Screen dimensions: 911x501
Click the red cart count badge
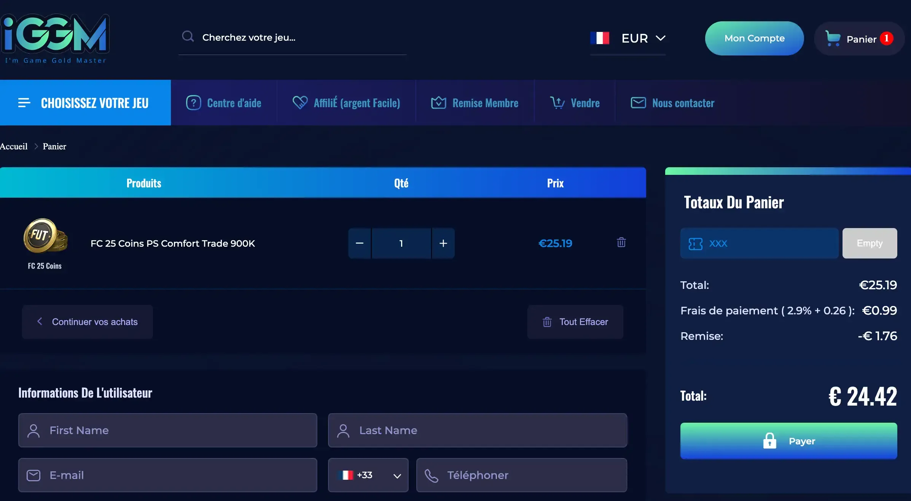887,38
